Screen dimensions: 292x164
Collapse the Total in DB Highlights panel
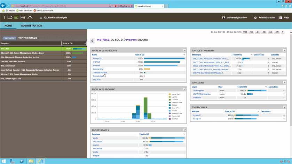184,50
